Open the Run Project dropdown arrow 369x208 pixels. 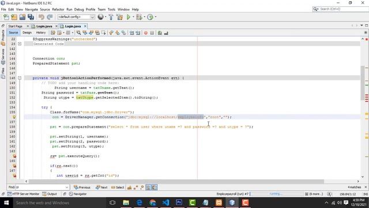coord(133,17)
